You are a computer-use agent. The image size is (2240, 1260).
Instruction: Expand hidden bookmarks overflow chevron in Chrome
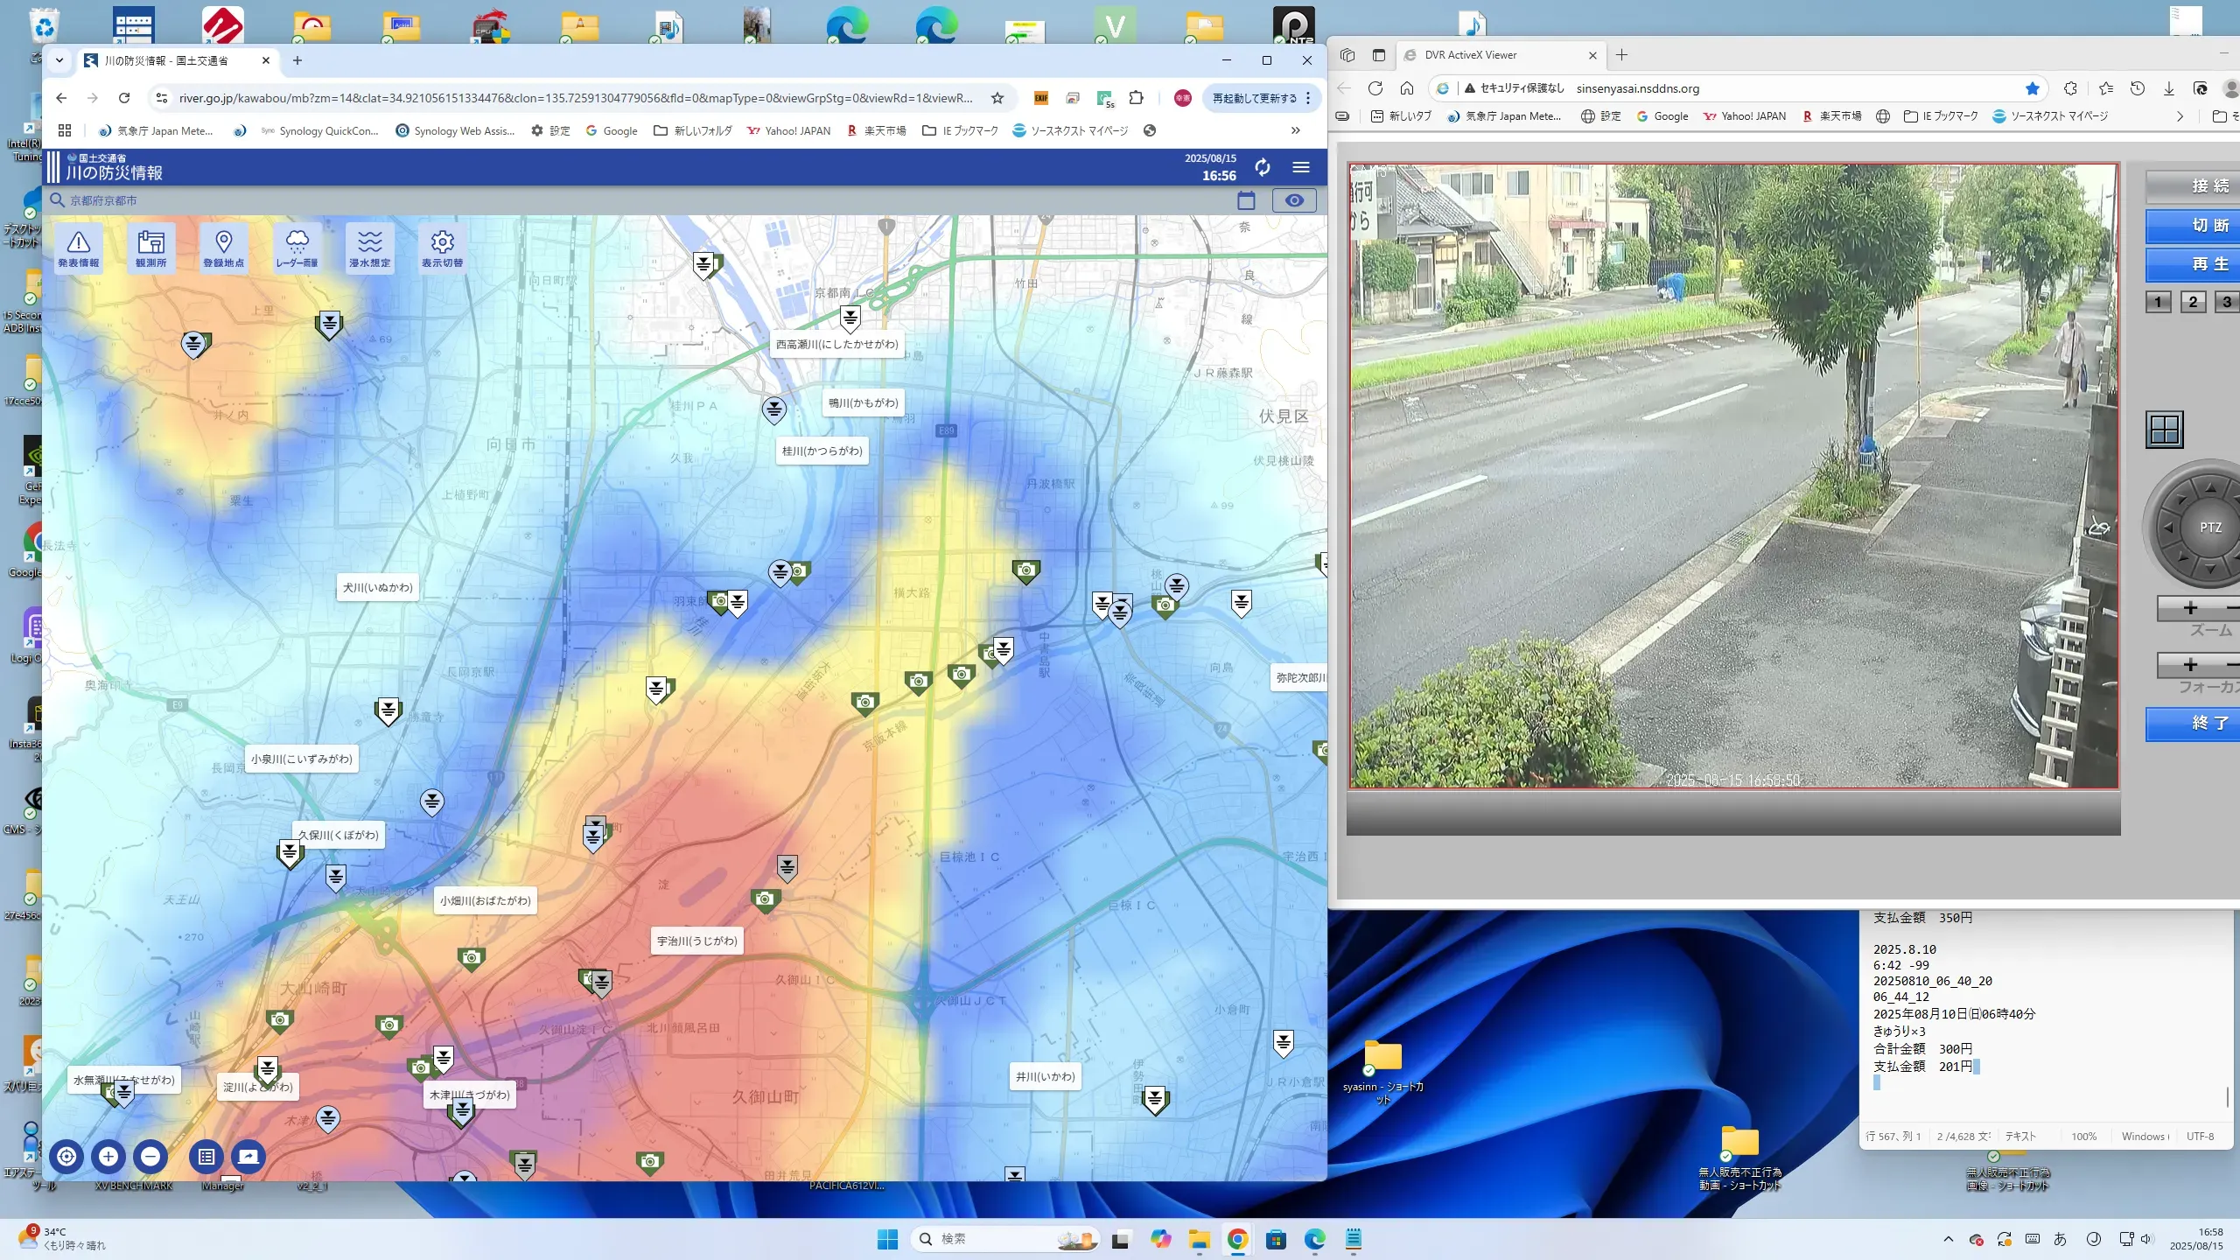tap(1295, 130)
